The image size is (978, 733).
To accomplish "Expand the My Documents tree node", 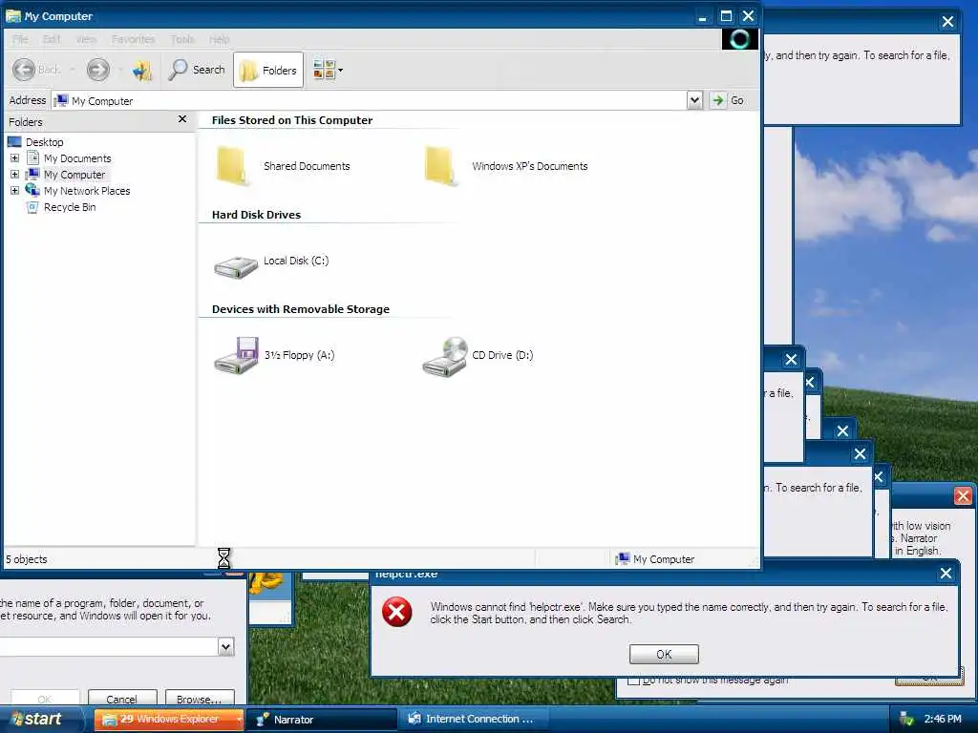I will coord(14,158).
